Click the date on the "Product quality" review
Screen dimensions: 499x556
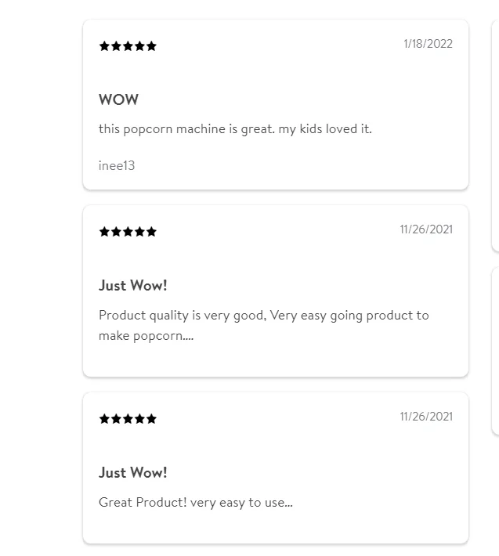tap(426, 229)
